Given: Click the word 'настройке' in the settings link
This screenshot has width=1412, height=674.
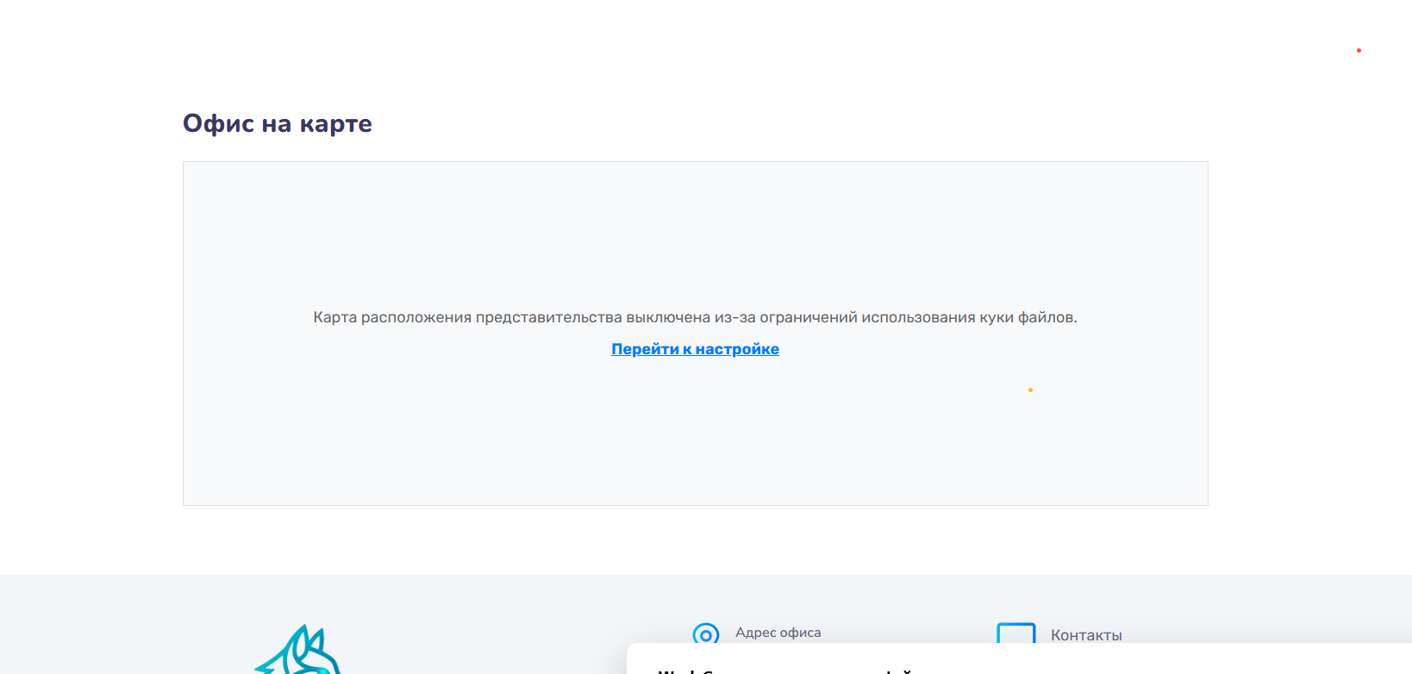Looking at the screenshot, I should [x=737, y=349].
